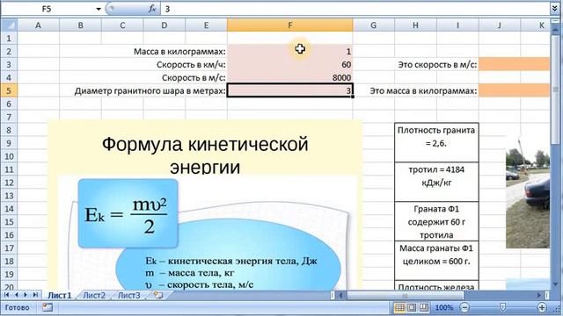Click the horizontal scrollbar left arrow
563x316 pixels.
click(340, 295)
